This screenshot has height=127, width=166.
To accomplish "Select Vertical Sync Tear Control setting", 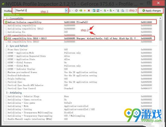I will coord(80,89).
